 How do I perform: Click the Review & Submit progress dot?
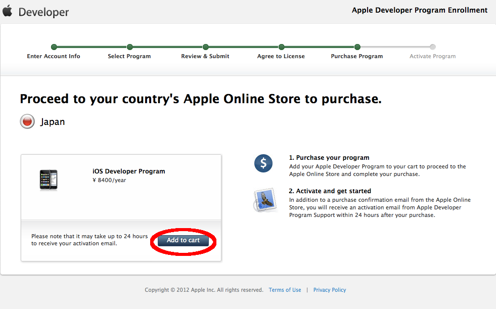click(206, 47)
